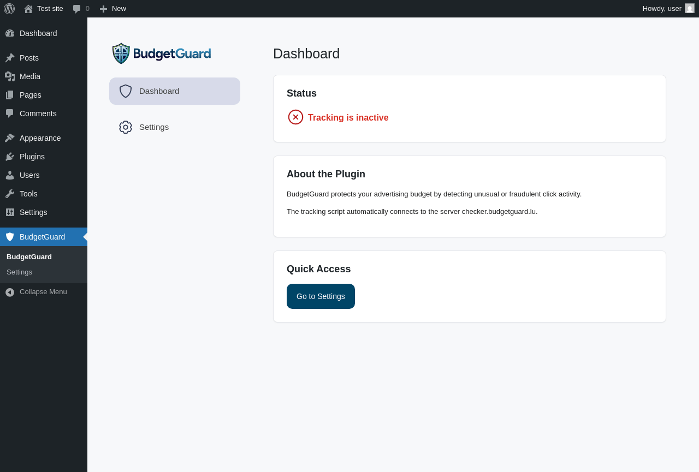The image size is (699, 472).
Task: Click the BudgetGuard wordmark text
Action: pos(172,53)
